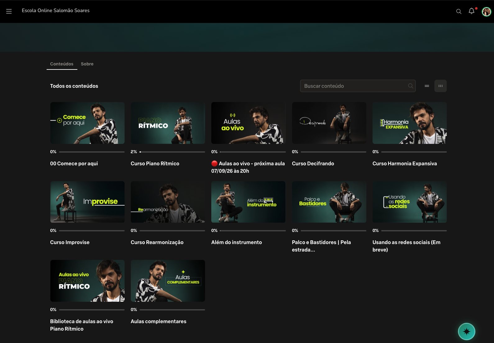Image resolution: width=494 pixels, height=343 pixels.
Task: Click the Curso Decifrando title
Action: [x=313, y=163]
